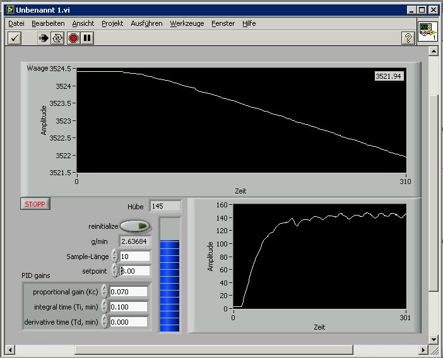Pause the VI with the pause icon
The image size is (443, 358).
pos(87,38)
